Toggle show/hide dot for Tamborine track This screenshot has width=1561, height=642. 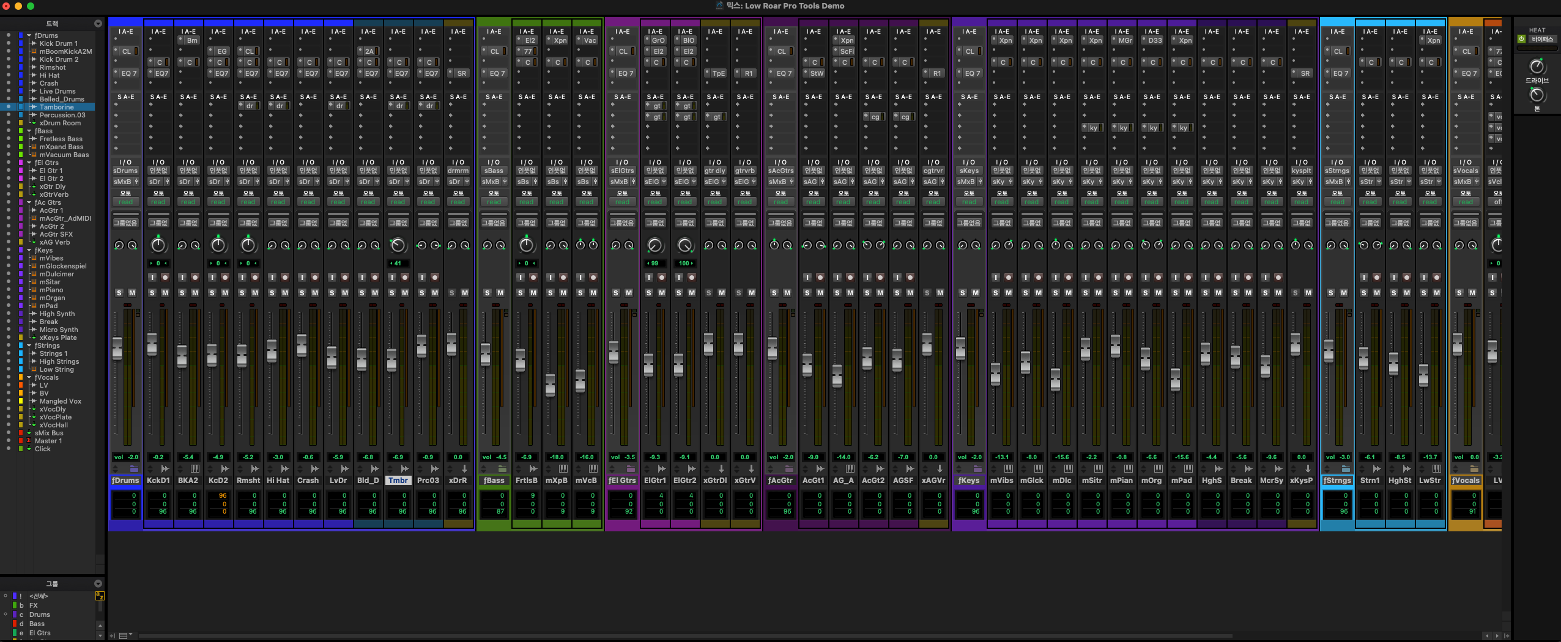[x=8, y=107]
